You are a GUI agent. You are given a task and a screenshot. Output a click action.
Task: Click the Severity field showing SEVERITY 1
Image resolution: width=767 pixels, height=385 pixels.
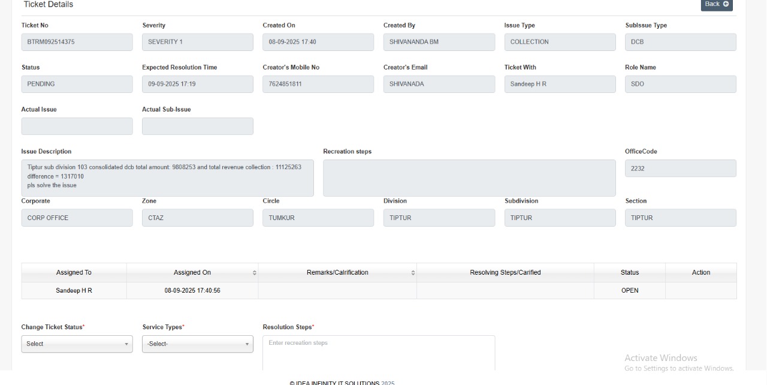tap(197, 42)
